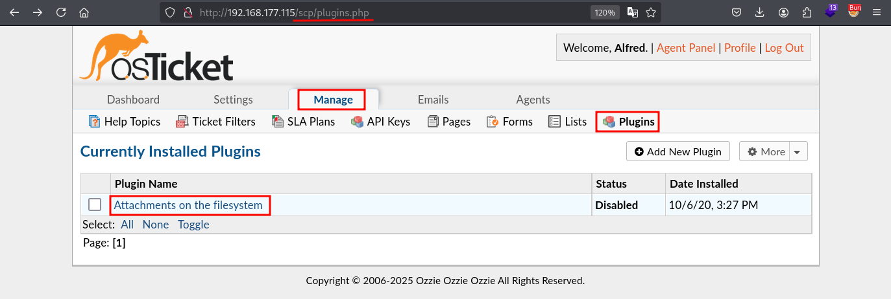The image size is (891, 299).
Task: Click page number [1]
Action: 119,243
